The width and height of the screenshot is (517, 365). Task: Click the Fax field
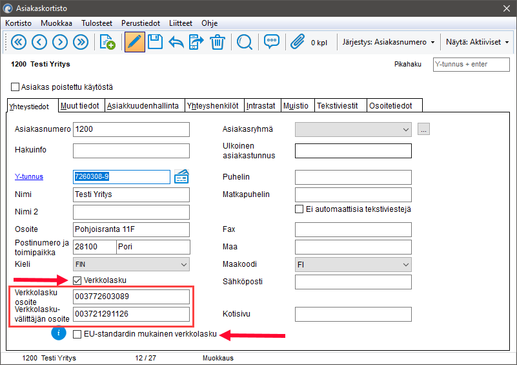(353, 229)
